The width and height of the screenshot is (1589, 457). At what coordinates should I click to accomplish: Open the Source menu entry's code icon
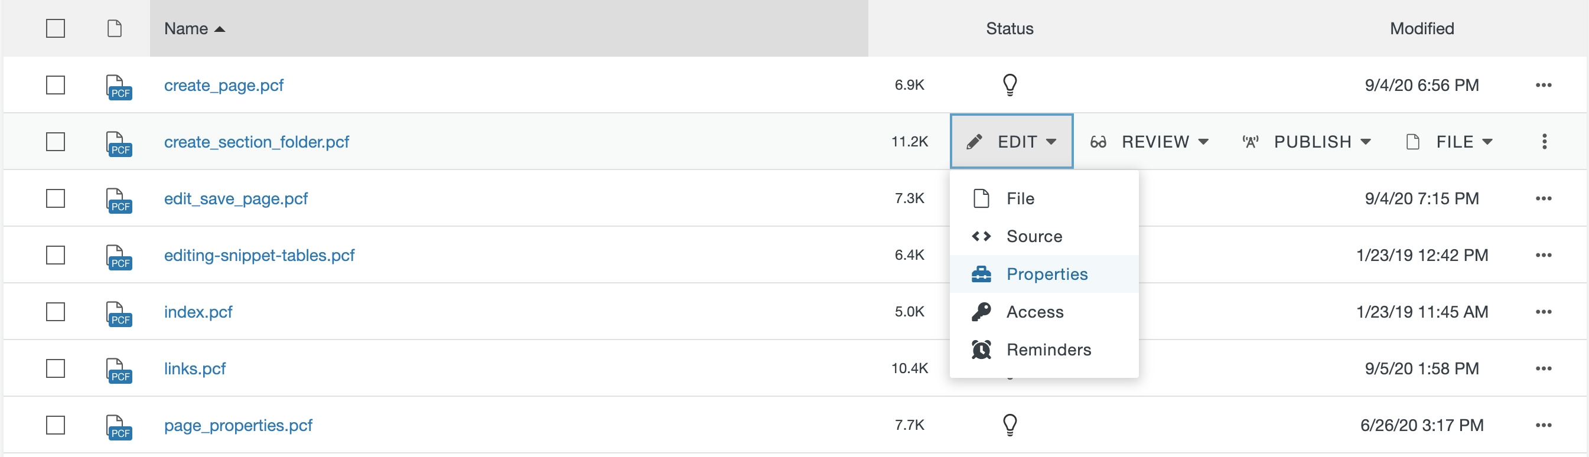point(982,236)
